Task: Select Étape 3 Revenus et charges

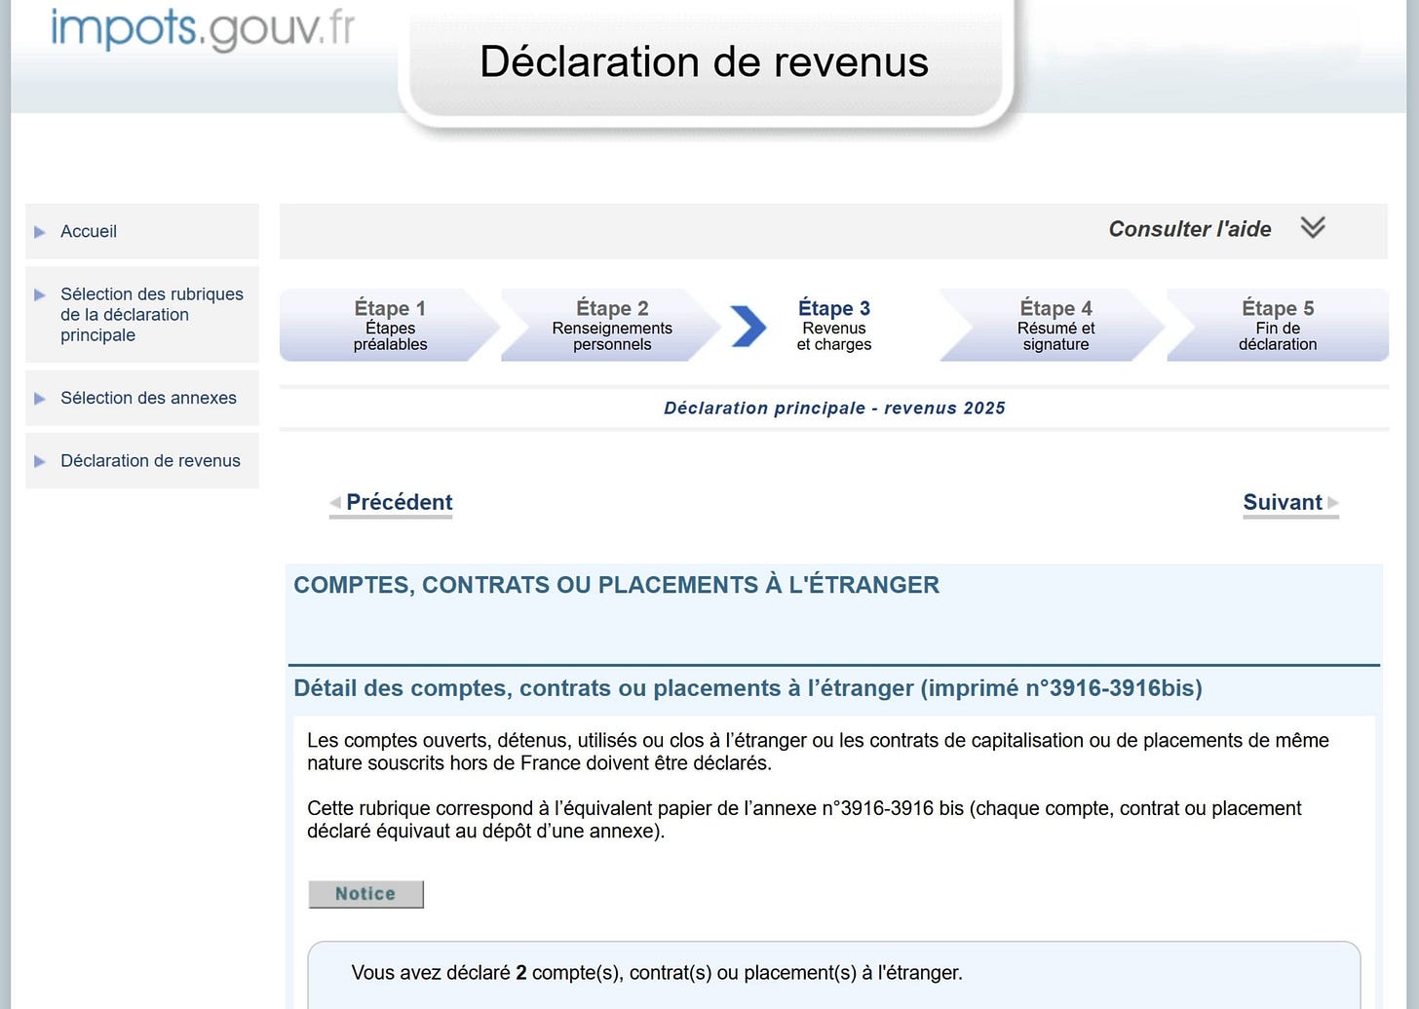Action: [833, 326]
